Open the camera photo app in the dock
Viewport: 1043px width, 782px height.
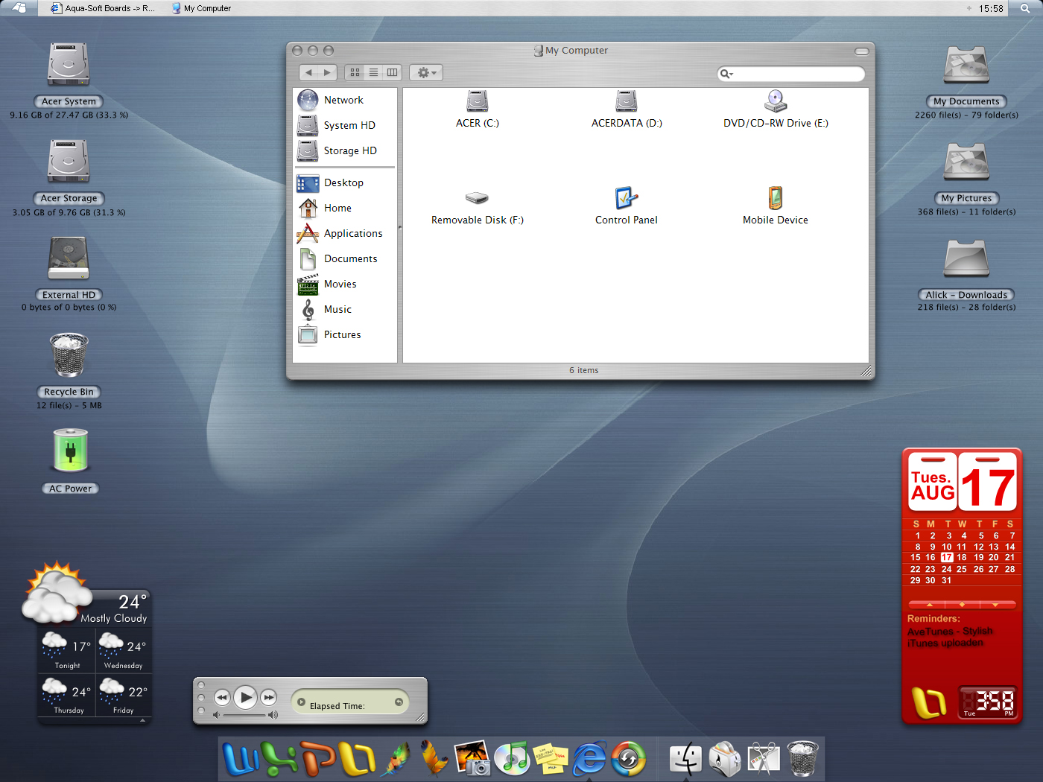click(x=472, y=758)
